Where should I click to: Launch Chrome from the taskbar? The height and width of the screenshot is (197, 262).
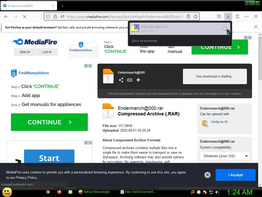48,192
